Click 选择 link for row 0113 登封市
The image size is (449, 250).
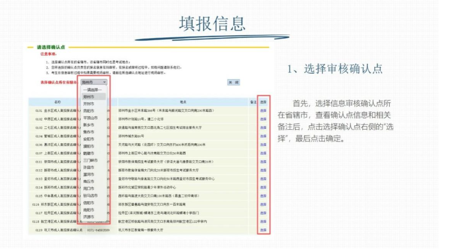pos(263,179)
